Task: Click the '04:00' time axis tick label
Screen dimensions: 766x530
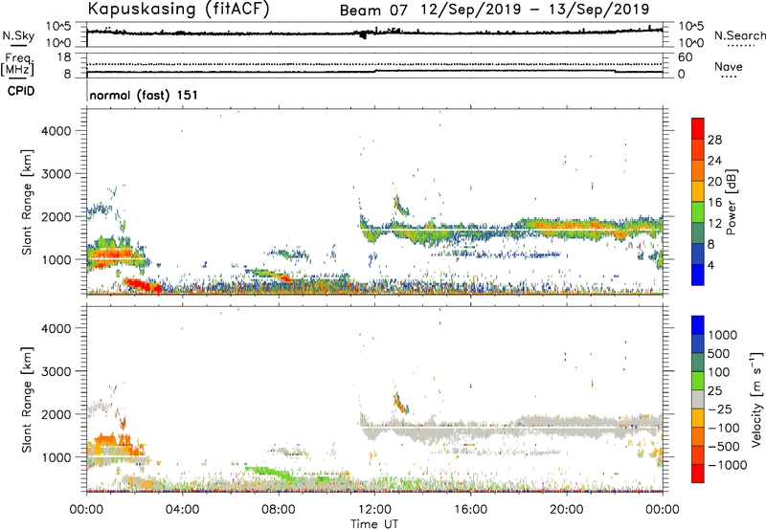Action: click(x=182, y=510)
